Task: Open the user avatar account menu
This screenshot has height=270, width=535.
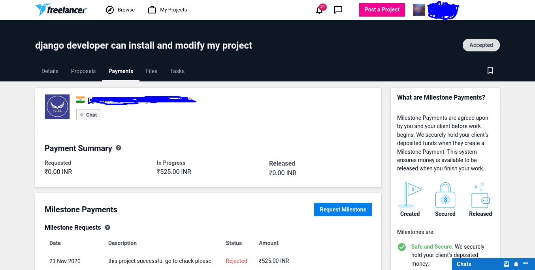Action: [x=419, y=10]
